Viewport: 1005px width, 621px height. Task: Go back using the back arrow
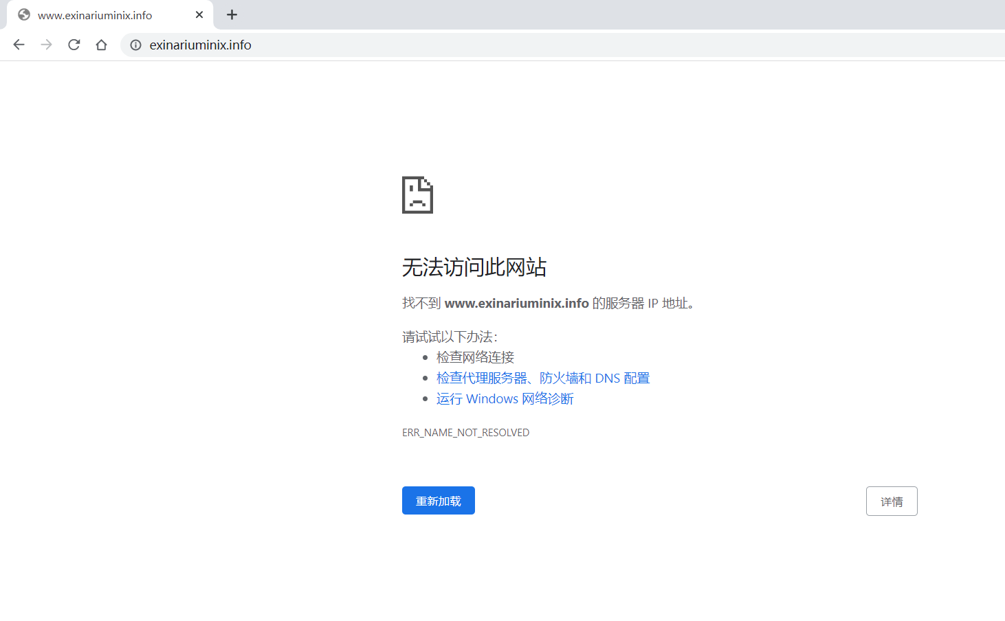click(x=19, y=45)
